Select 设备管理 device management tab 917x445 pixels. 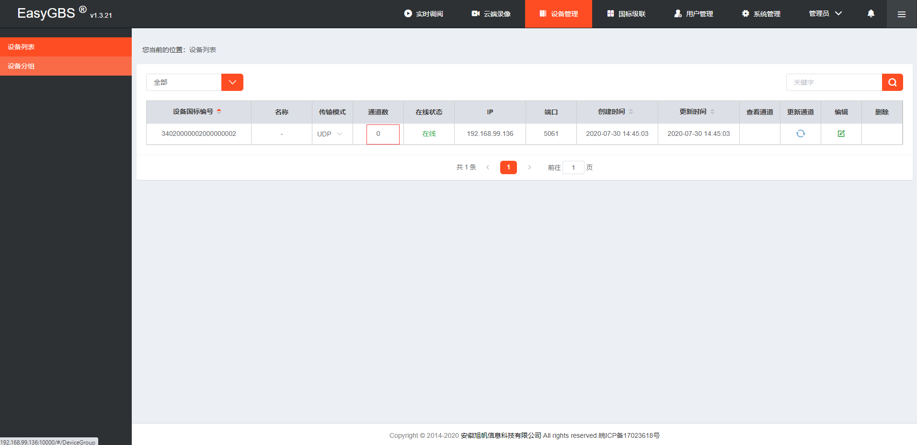pyautogui.click(x=559, y=14)
